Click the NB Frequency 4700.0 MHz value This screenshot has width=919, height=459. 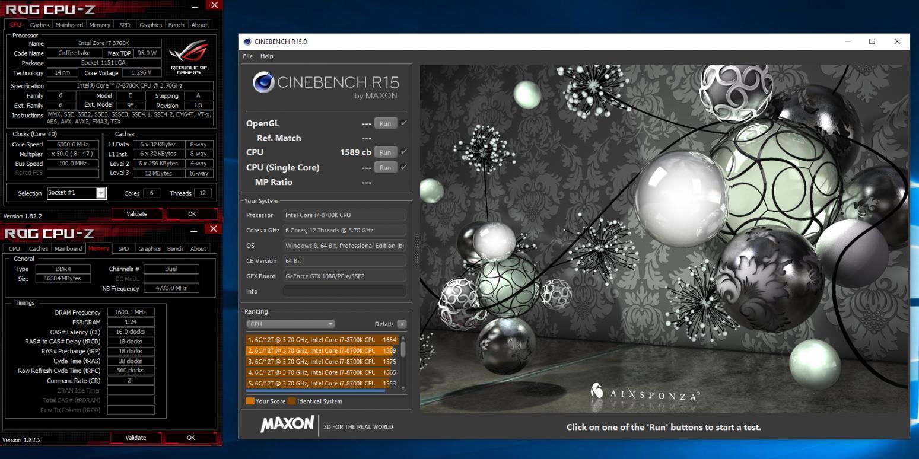[x=171, y=288]
